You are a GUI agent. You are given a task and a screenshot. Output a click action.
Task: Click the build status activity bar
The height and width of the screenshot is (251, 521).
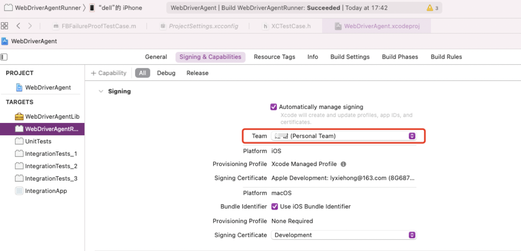(304, 8)
